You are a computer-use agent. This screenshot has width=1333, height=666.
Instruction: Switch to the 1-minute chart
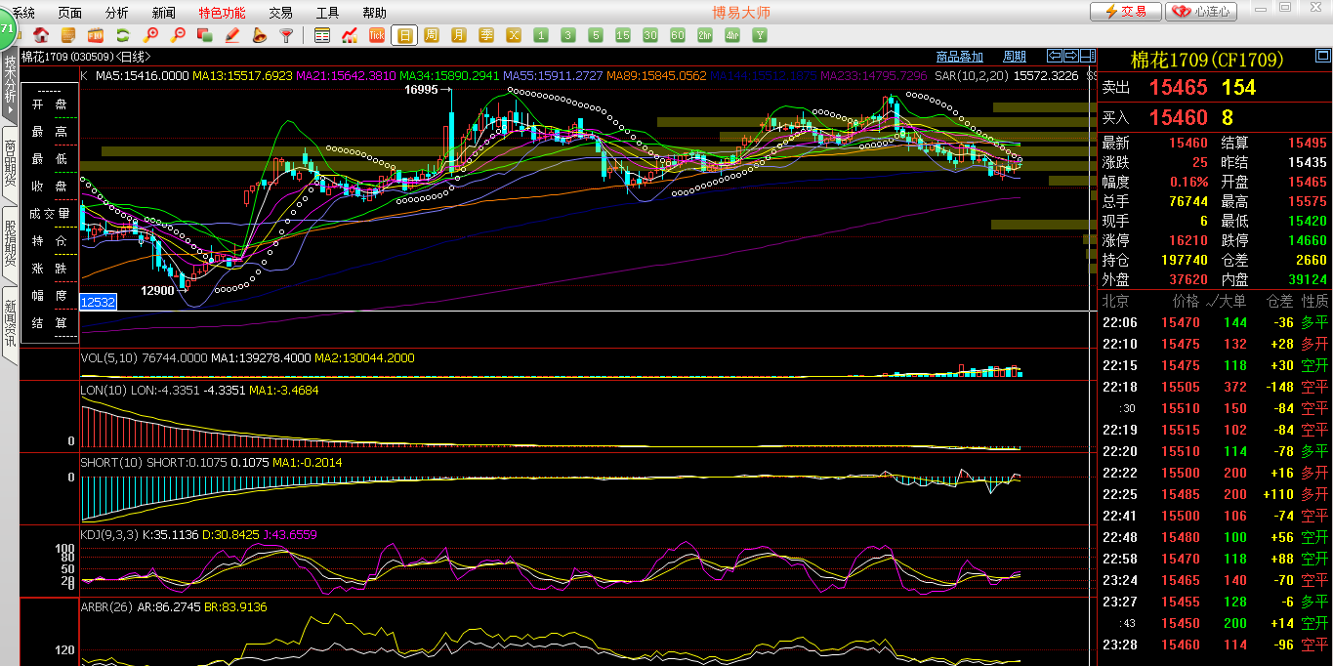click(x=541, y=35)
